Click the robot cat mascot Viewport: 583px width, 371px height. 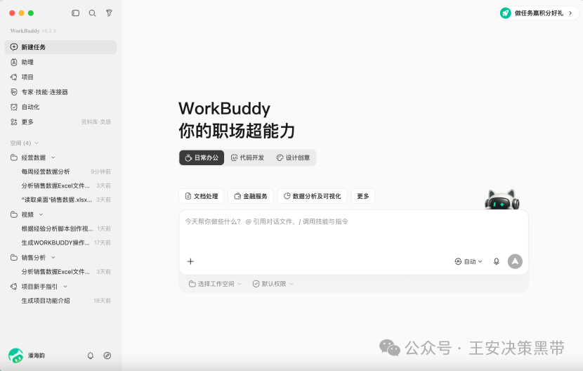tap(502, 200)
